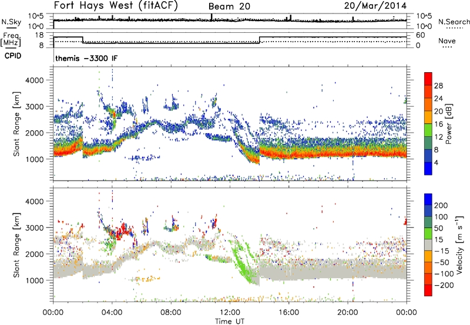Select the 'Velocity [m s-1]' colorbar title
This screenshot has width=470, height=325.
pos(459,245)
